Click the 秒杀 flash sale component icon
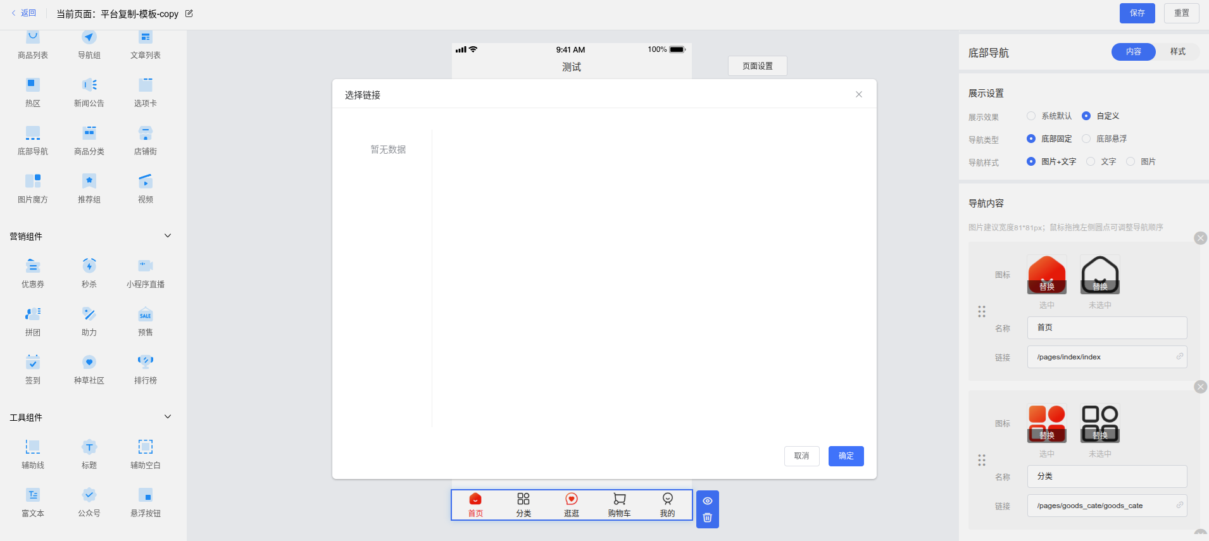Screen dimensions: 1209x541 coord(89,266)
